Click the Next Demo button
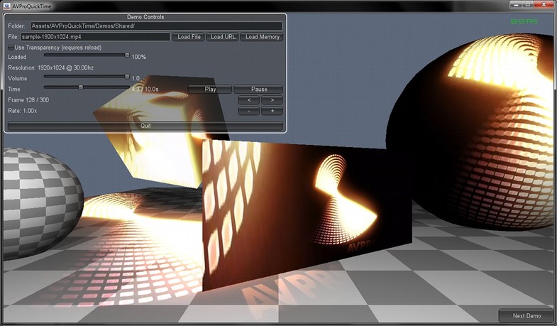Viewport: 557px width, 326px height. pyautogui.click(x=526, y=315)
